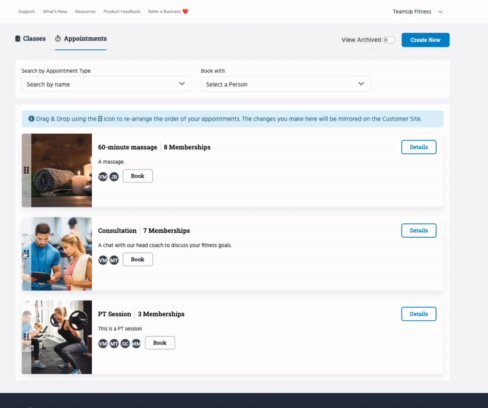Screen dimensions: 488x408
Task: Open the Refer a Business link
Action: point(168,12)
